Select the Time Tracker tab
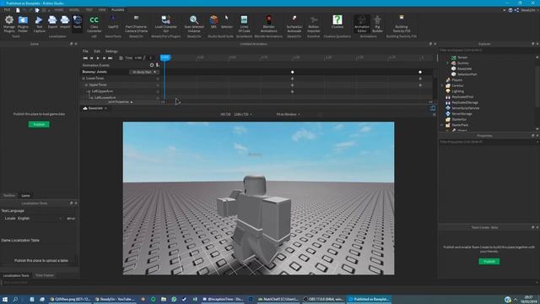This screenshot has height=304, width=540. pyautogui.click(x=45, y=275)
